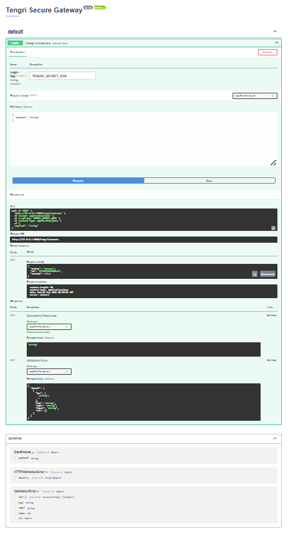Open media type dropdown for 422 response
288x534 pixels.
coord(49,371)
